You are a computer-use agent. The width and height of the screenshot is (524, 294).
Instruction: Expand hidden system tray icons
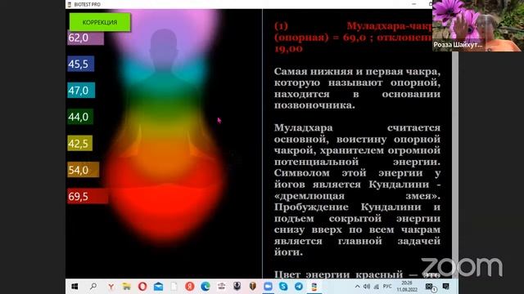pyautogui.click(x=357, y=287)
